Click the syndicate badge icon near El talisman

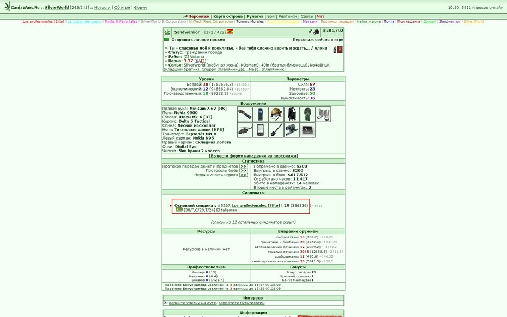click(x=179, y=210)
